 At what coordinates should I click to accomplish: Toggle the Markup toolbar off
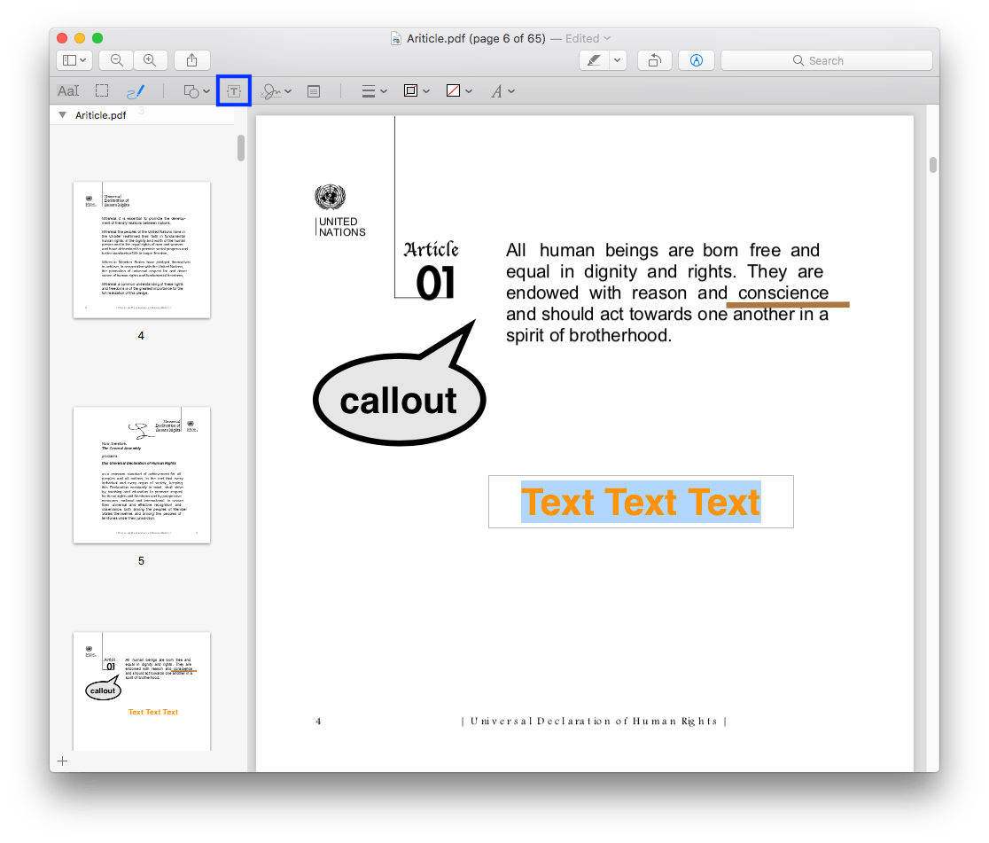coord(697,59)
